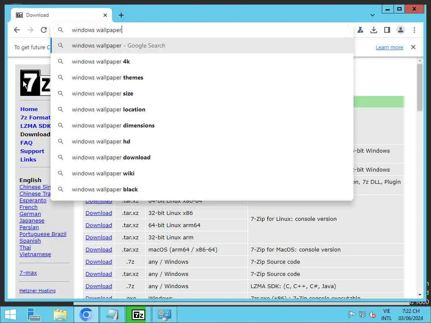The height and width of the screenshot is (323, 431).
Task: Click the Learn more link
Action: pyautogui.click(x=389, y=47)
